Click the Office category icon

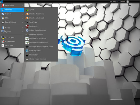pyautogui.click(x=3, y=18)
